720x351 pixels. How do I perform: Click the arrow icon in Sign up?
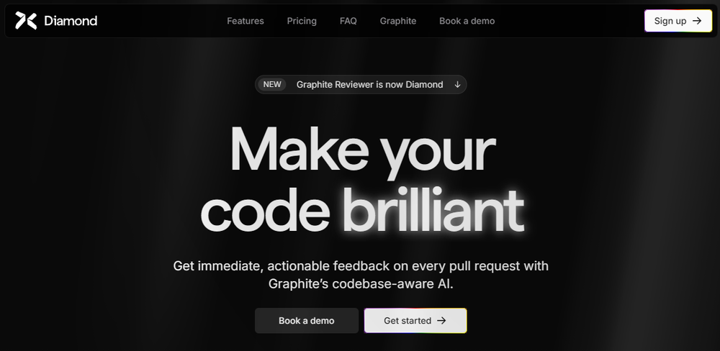[697, 21]
